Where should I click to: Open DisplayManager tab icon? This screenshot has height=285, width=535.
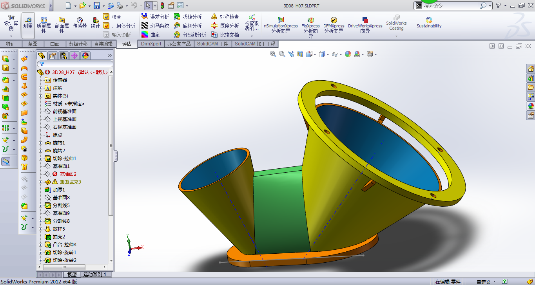pos(85,56)
